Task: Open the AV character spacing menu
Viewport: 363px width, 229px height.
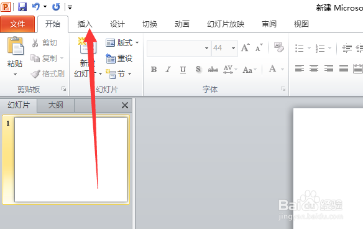Action: [x=231, y=69]
